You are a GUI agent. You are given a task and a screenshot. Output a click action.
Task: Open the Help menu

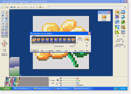tap(40, 4)
